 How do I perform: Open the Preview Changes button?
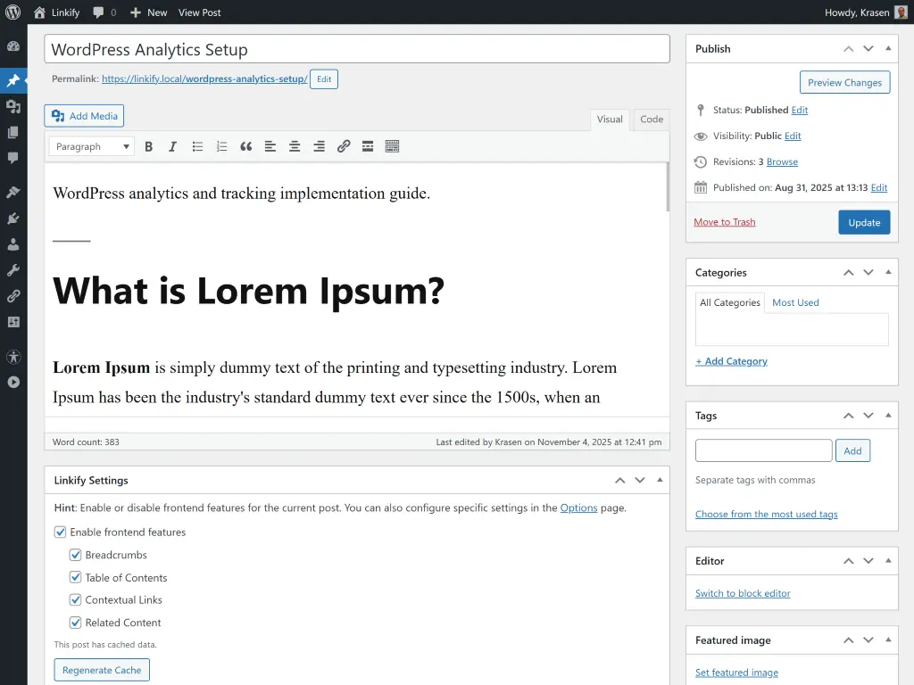844,82
